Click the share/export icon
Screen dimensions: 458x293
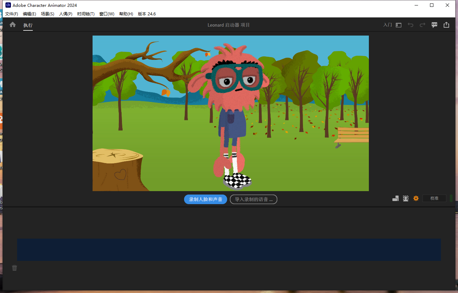446,25
